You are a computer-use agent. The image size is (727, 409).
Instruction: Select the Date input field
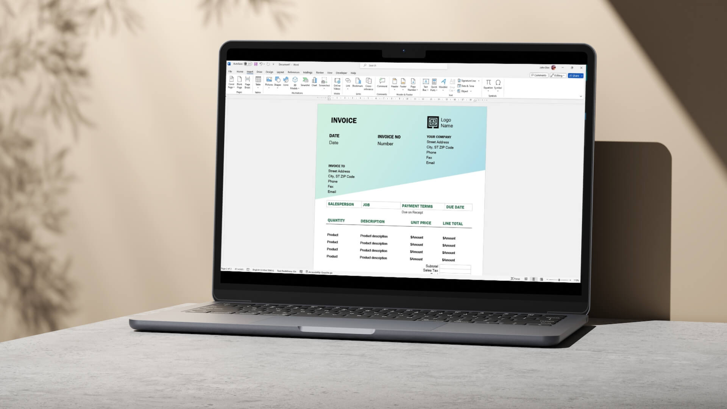(334, 143)
